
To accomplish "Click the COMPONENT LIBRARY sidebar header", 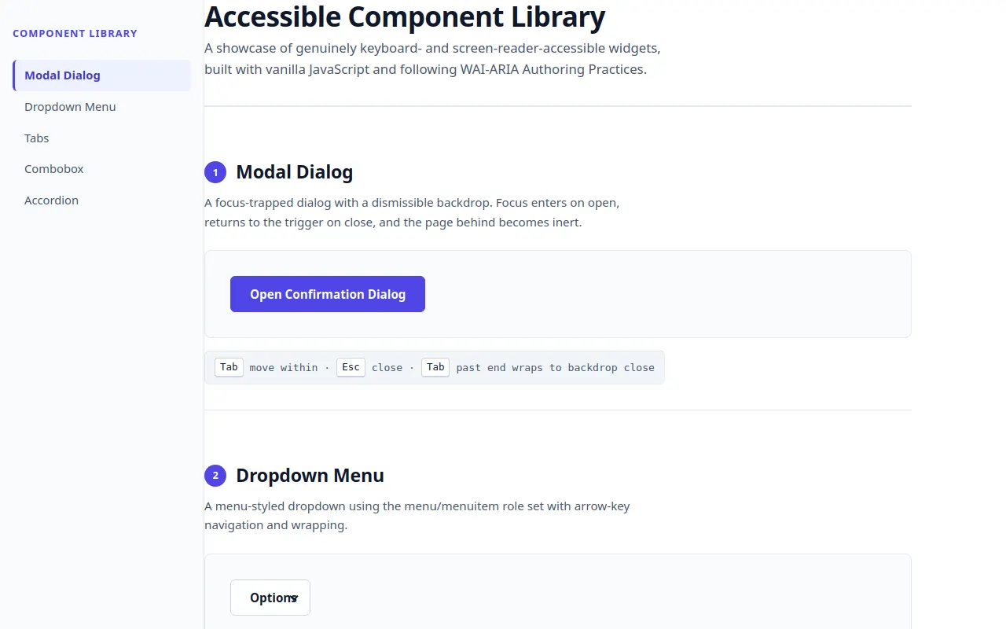I will [x=75, y=34].
